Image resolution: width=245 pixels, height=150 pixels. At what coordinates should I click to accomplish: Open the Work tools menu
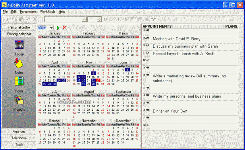(48, 12)
